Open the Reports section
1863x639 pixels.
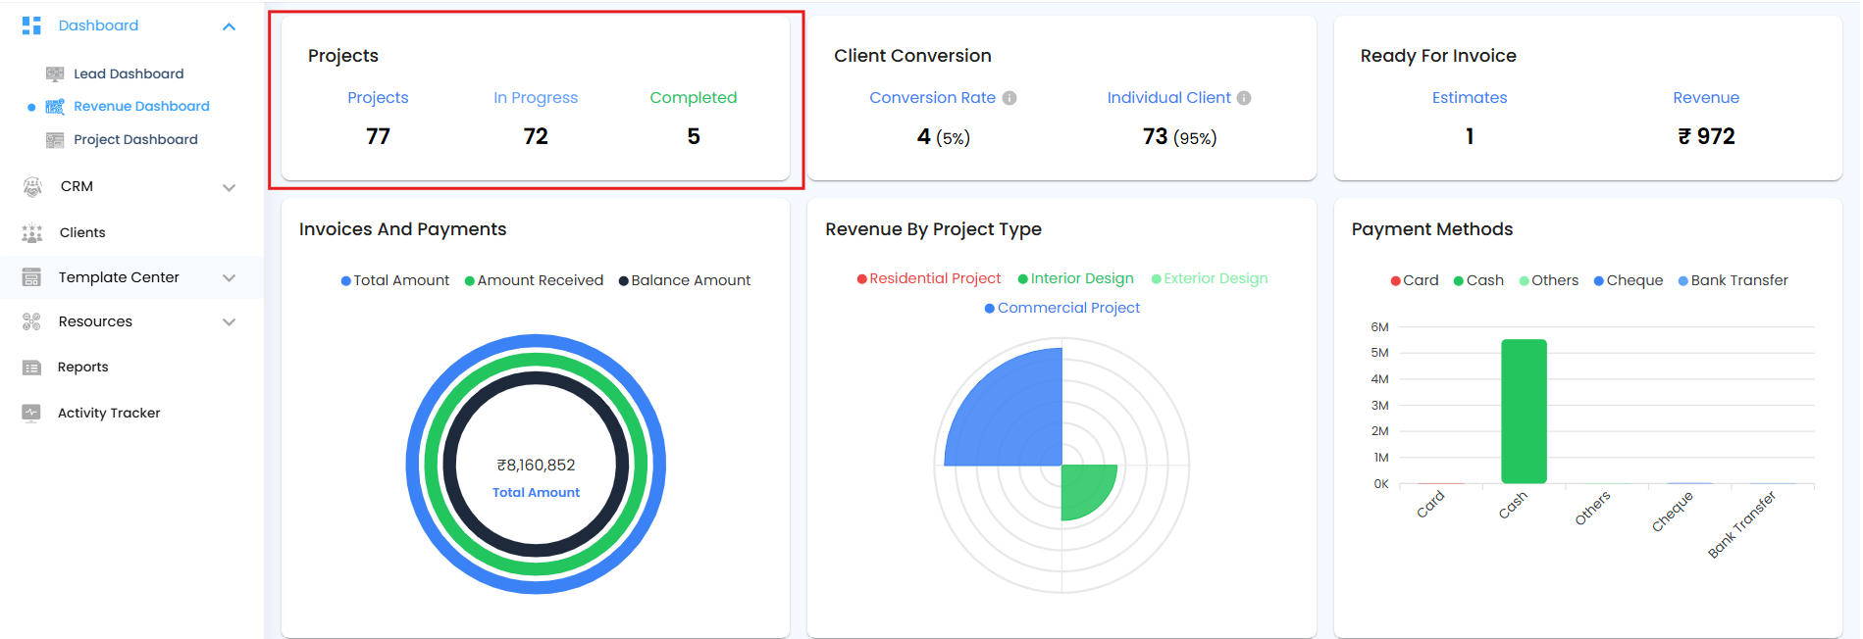[82, 368]
